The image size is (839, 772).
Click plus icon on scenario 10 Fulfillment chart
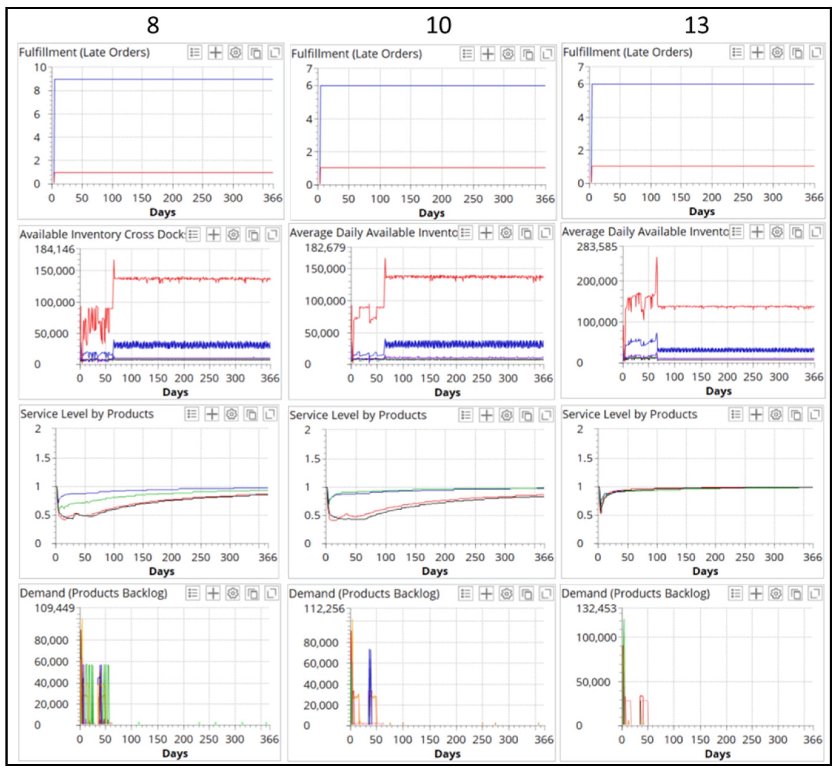(487, 54)
